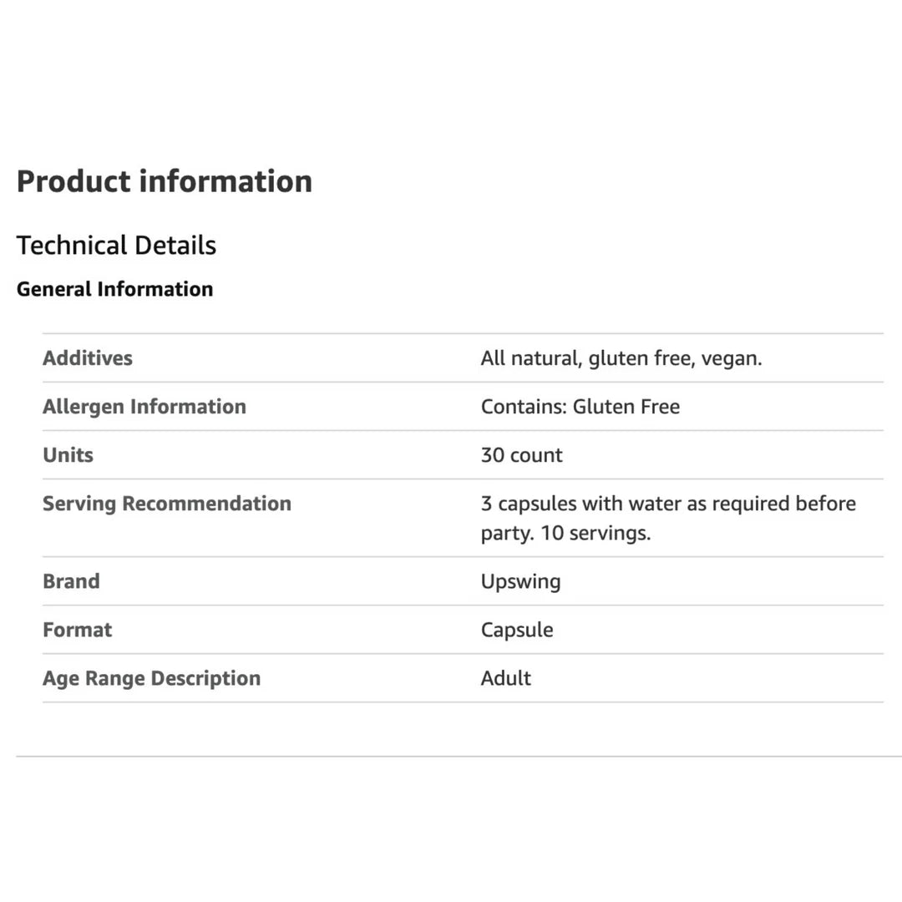902x902 pixels.
Task: Click the Upswing brand value
Action: tap(520, 581)
